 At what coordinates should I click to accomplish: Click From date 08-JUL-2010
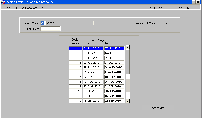(93, 53)
